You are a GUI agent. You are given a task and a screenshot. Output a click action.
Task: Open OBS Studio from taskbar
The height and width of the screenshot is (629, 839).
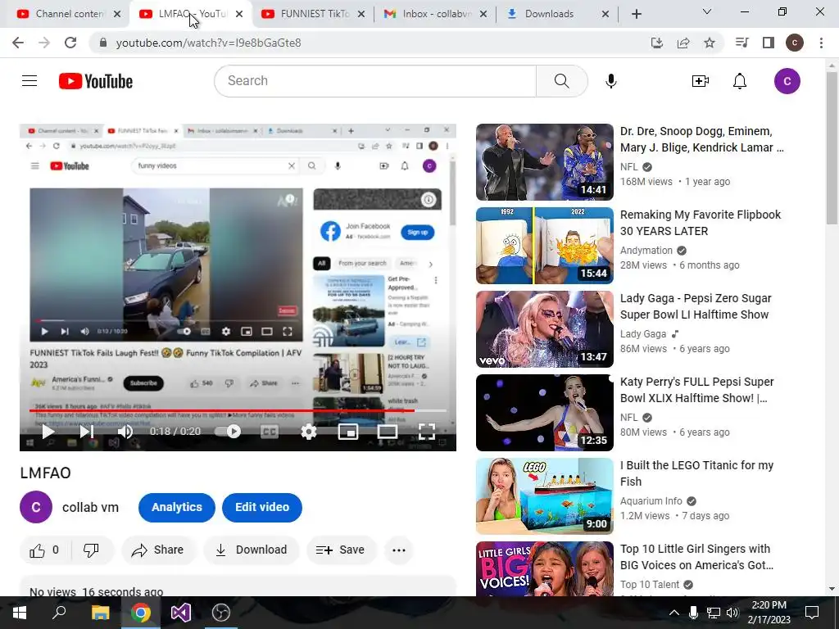(x=221, y=613)
